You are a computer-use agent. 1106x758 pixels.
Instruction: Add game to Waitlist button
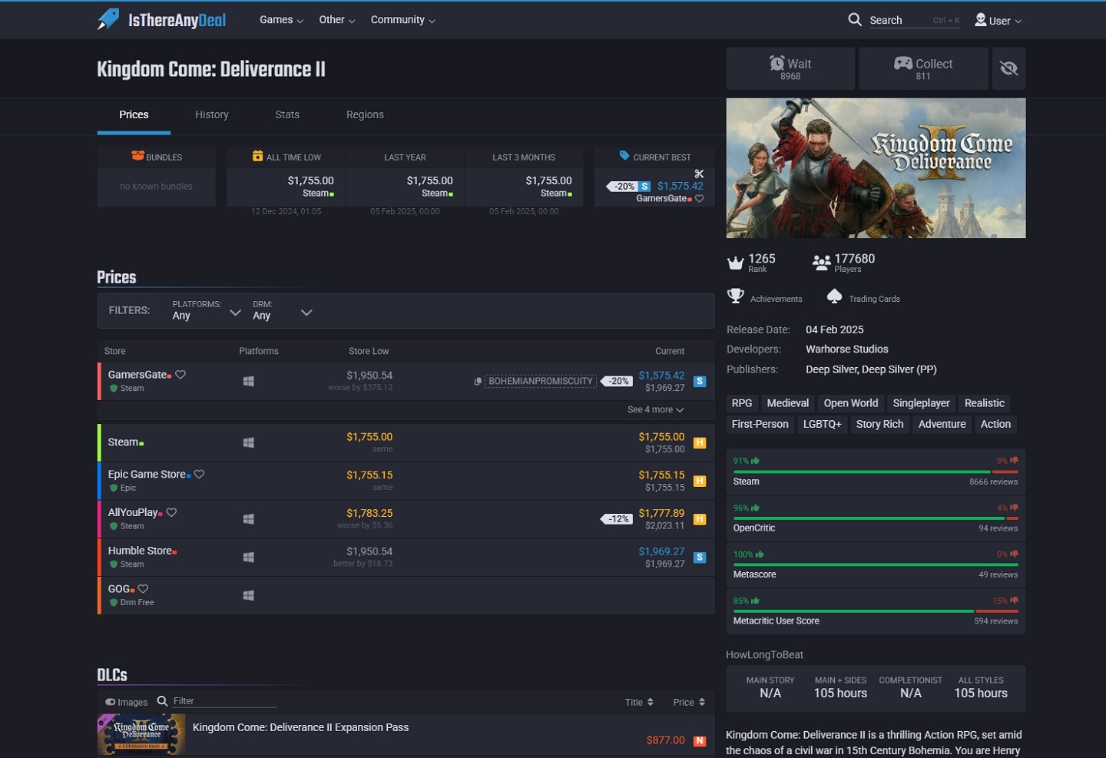tap(790, 68)
